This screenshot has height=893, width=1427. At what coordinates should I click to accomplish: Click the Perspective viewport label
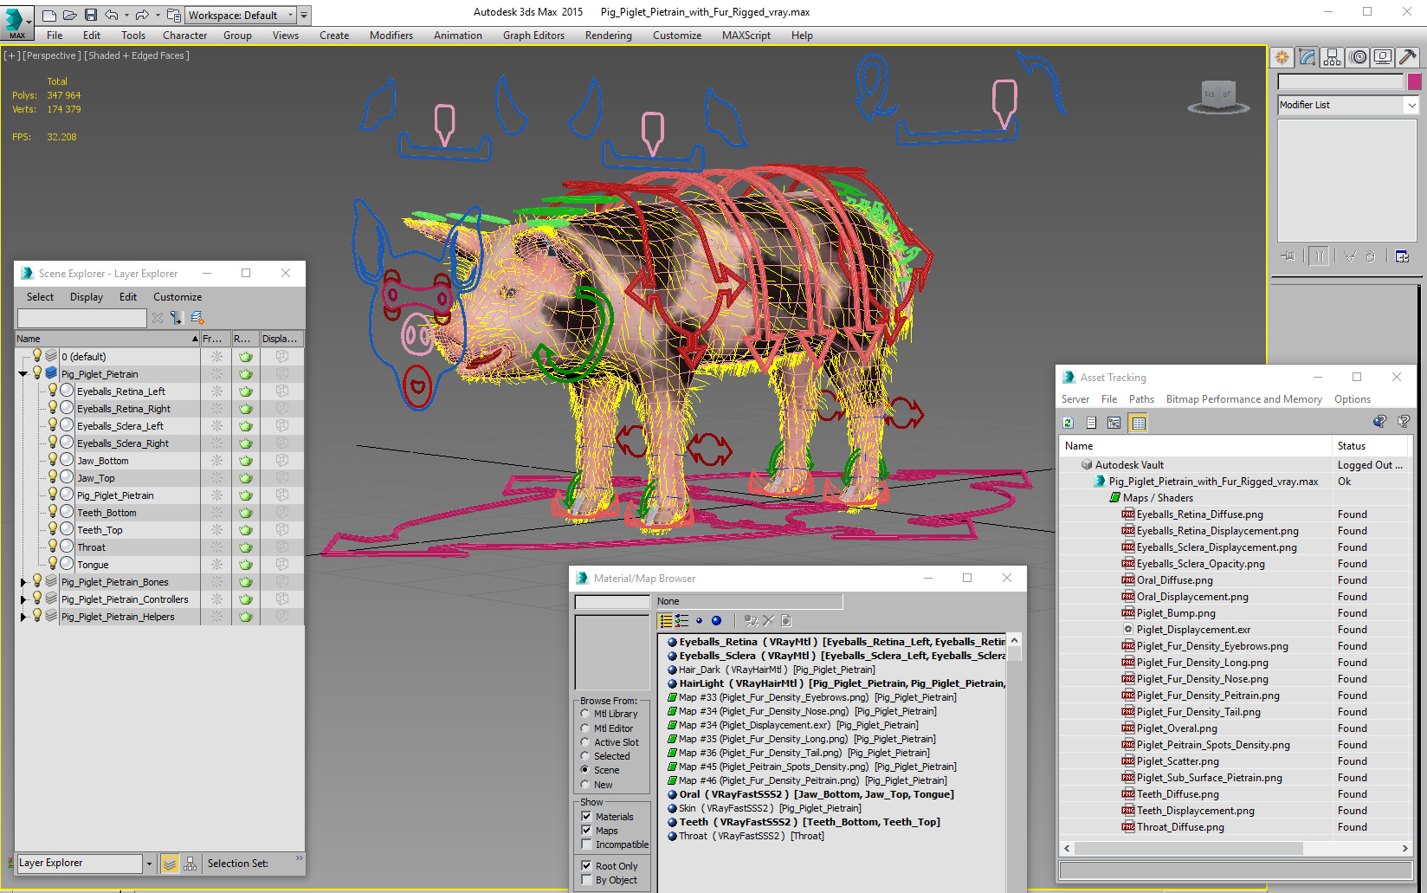coord(51,55)
